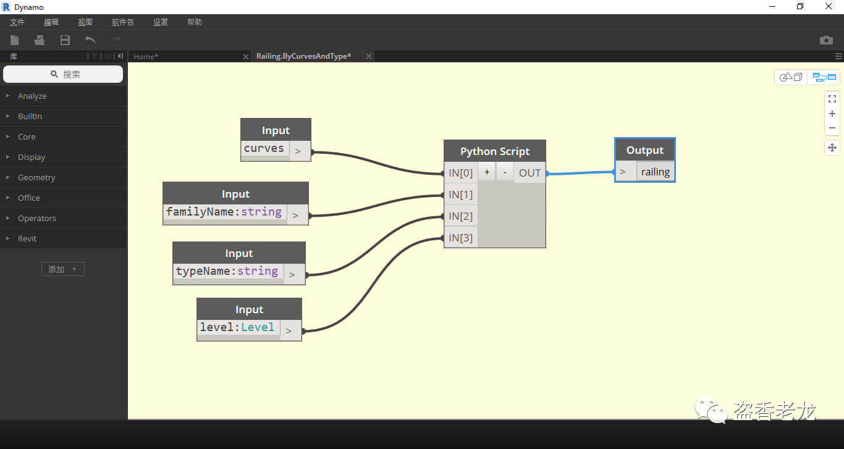Click the OUT port of Python Script
Image resolution: width=844 pixels, height=449 pixels.
530,173
